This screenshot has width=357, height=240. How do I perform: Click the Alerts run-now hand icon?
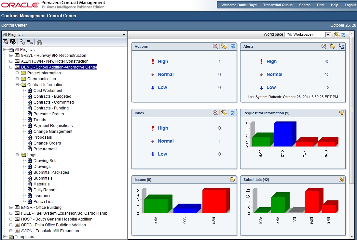pyautogui.click(x=341, y=46)
